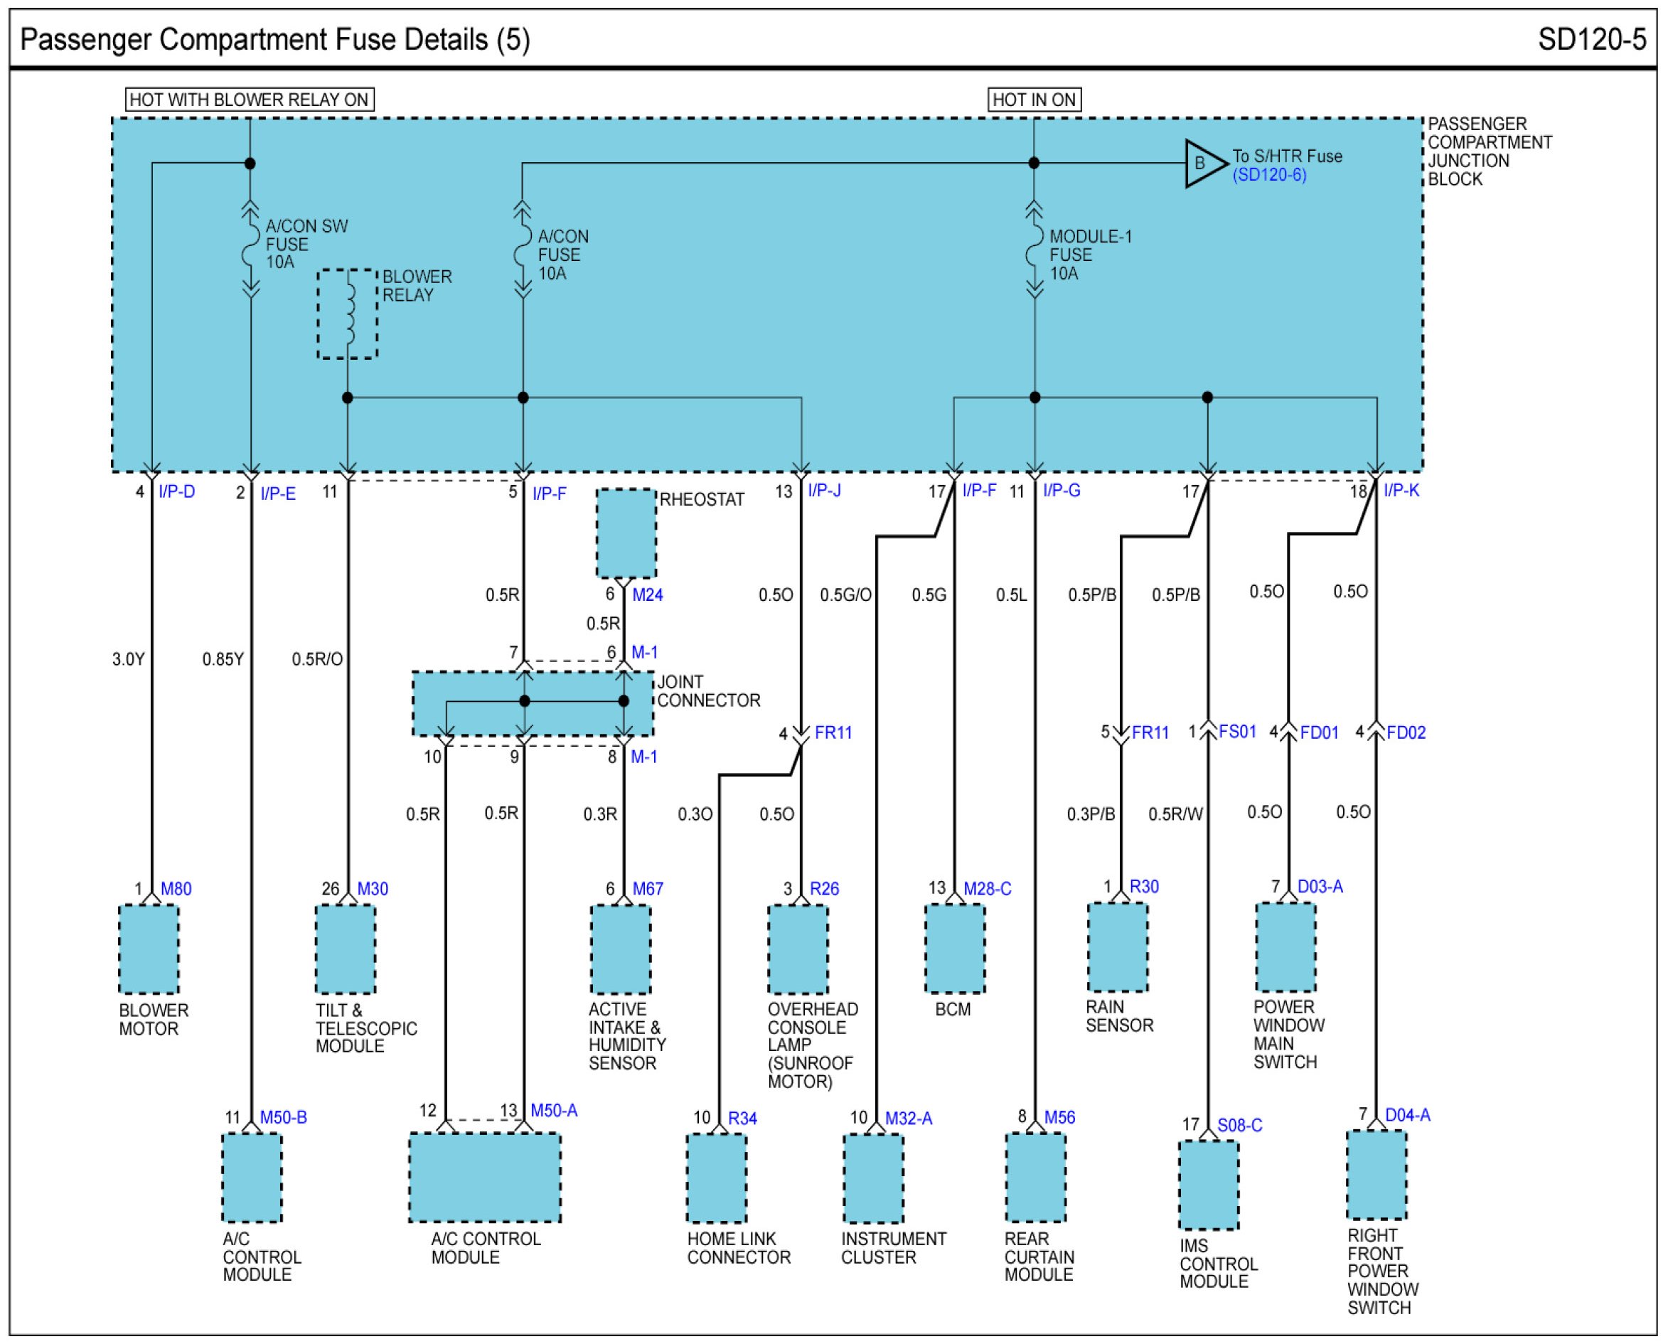Viewport: 1668px width, 1344px height.
Task: Click the FS01 connector label
Action: [1237, 732]
